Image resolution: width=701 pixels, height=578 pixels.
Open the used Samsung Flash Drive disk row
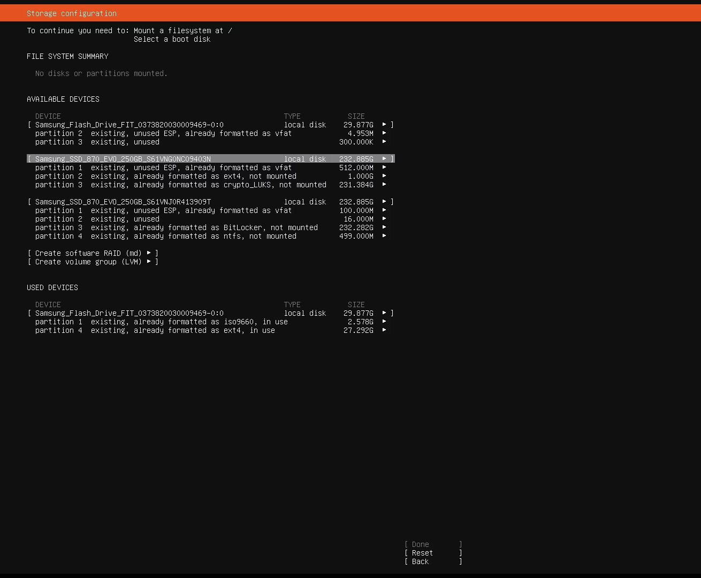click(x=211, y=313)
